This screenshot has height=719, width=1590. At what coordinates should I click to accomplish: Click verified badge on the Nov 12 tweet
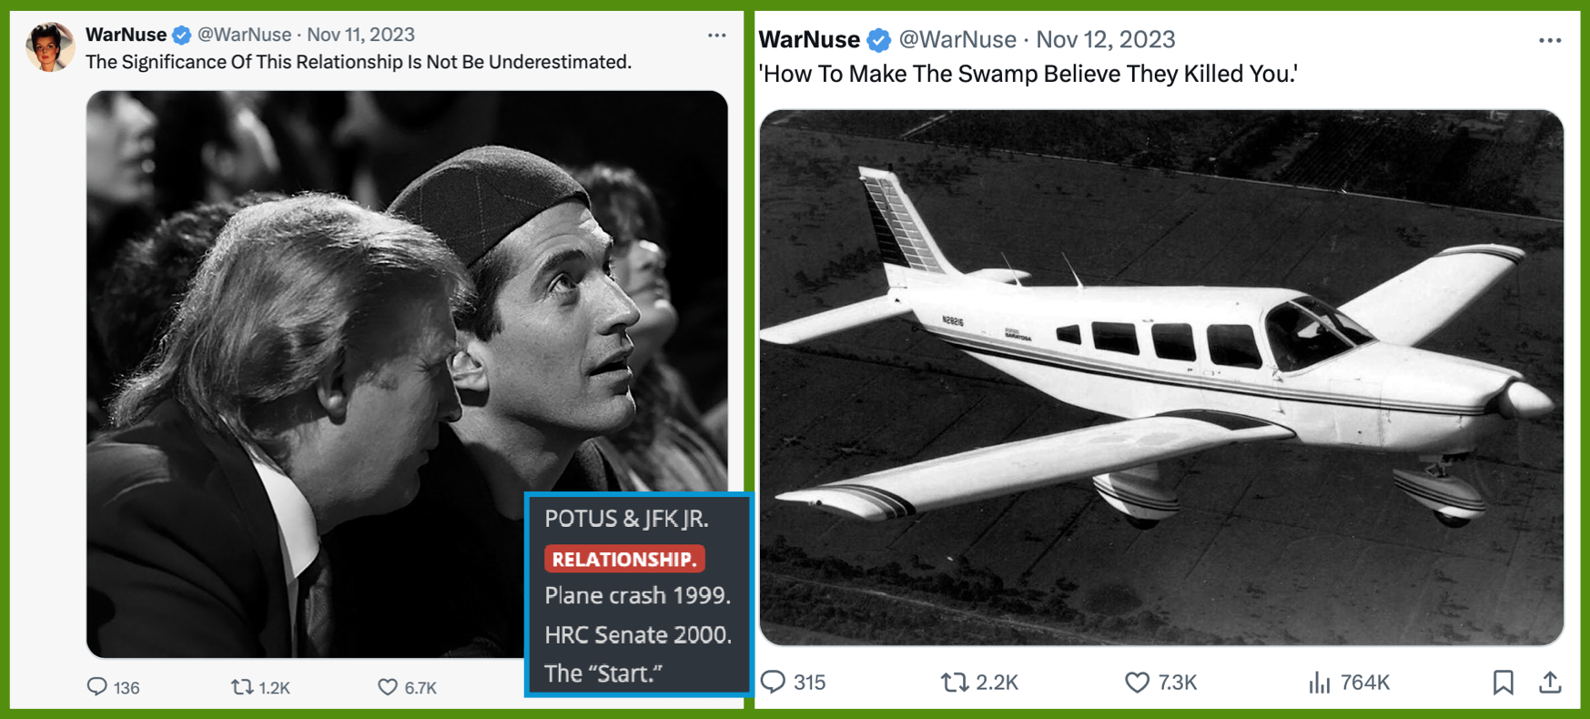878,40
